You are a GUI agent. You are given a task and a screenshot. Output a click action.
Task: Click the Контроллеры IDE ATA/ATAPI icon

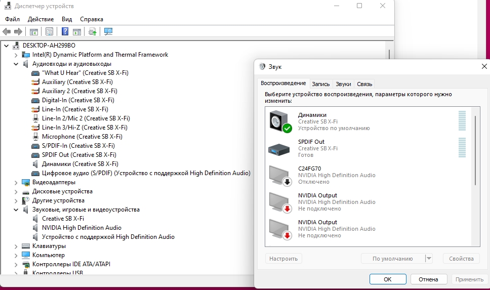point(26,264)
